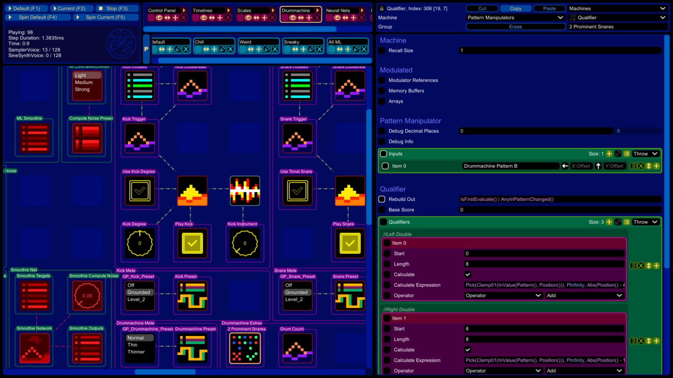Image resolution: width=673 pixels, height=378 pixels.
Task: Click the plus icon under Timelines tab
Action: pos(220,18)
